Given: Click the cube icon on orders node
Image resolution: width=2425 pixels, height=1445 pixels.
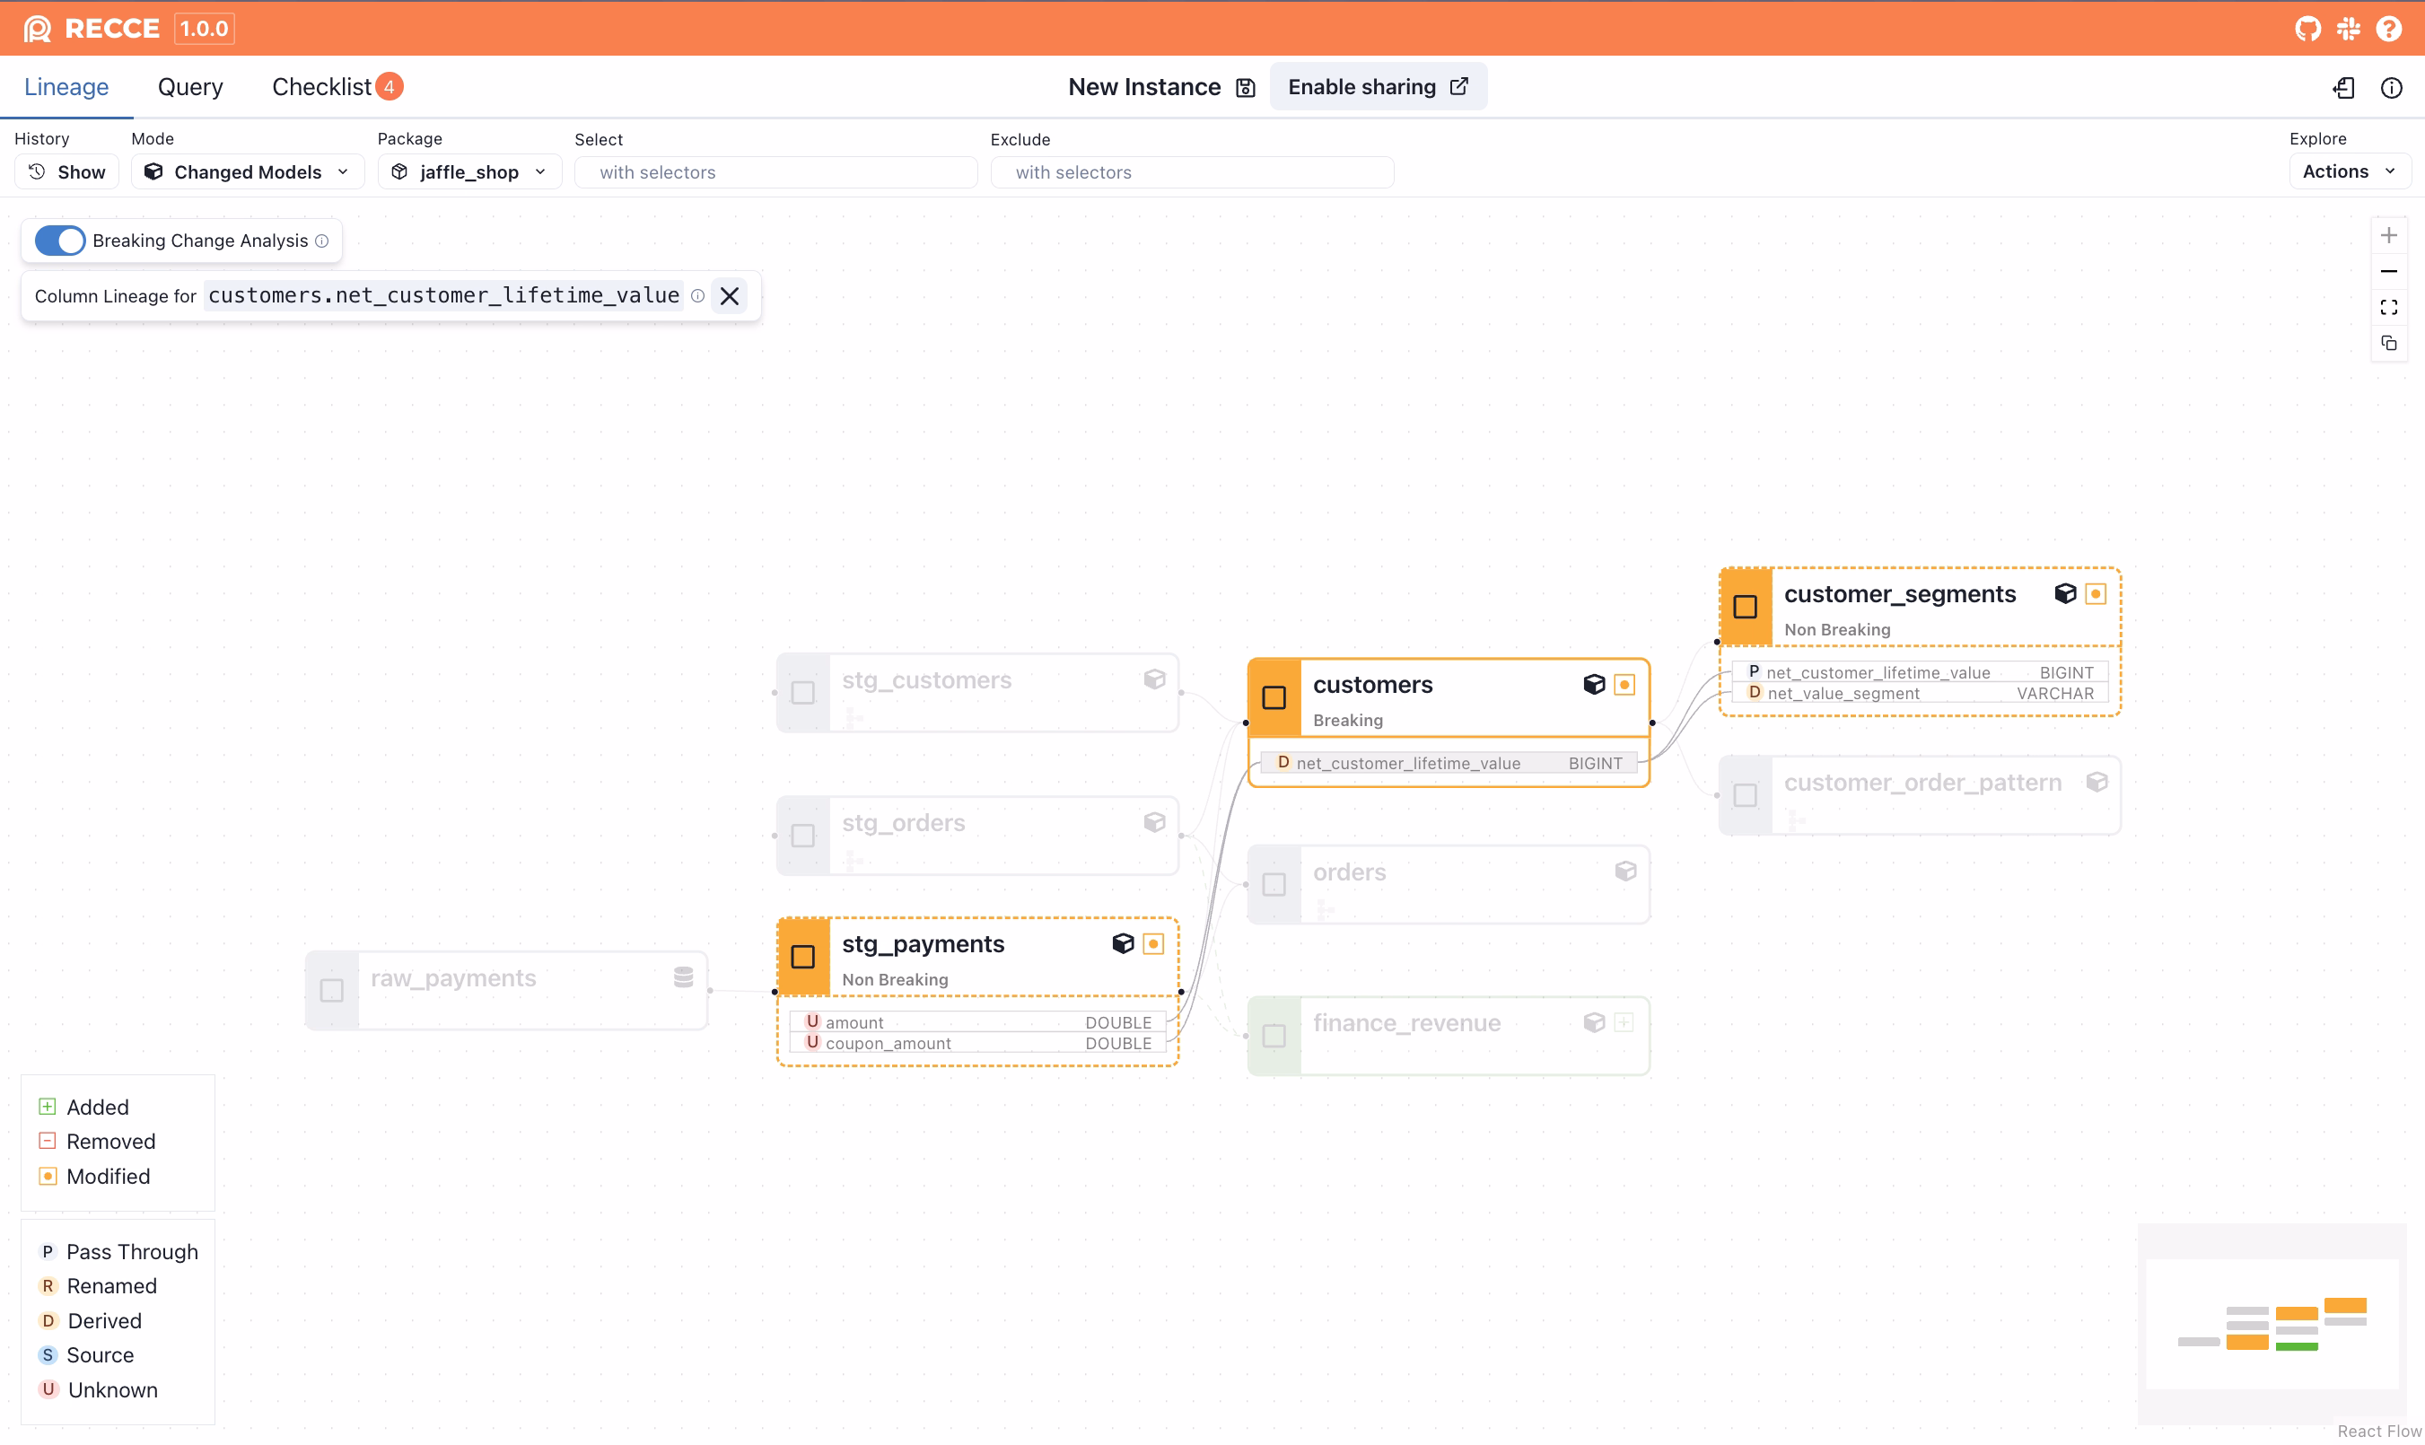Looking at the screenshot, I should click(x=1624, y=871).
